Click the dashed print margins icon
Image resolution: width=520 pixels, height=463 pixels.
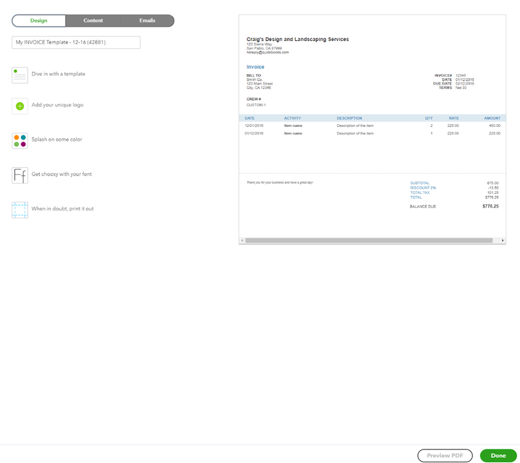(20, 210)
